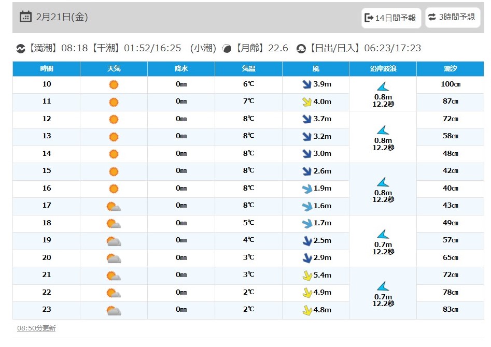Click the light blue wind arrow at hour 16
The image size is (491, 347).
coord(307,189)
